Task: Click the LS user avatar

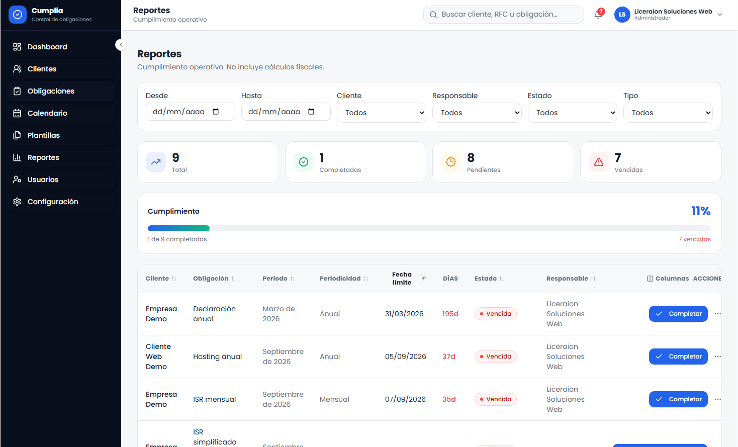Action: (622, 15)
